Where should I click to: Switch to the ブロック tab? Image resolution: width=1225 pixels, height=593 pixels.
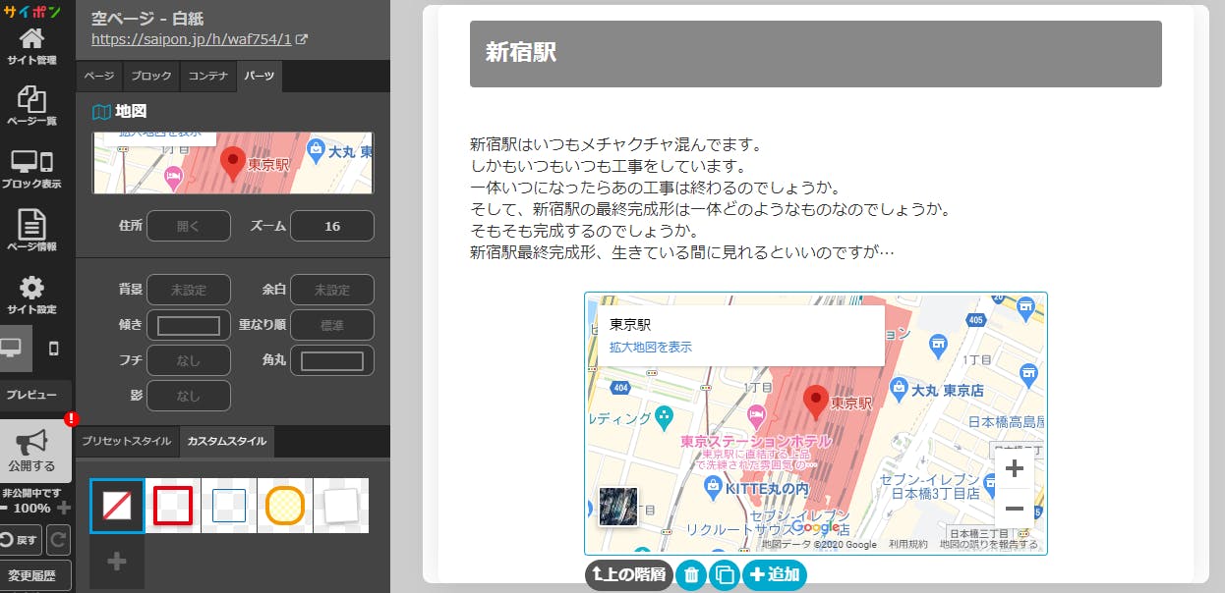click(150, 76)
